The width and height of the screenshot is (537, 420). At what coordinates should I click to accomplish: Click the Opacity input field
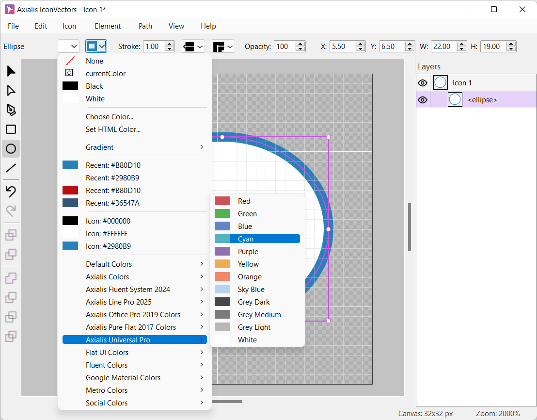click(284, 47)
